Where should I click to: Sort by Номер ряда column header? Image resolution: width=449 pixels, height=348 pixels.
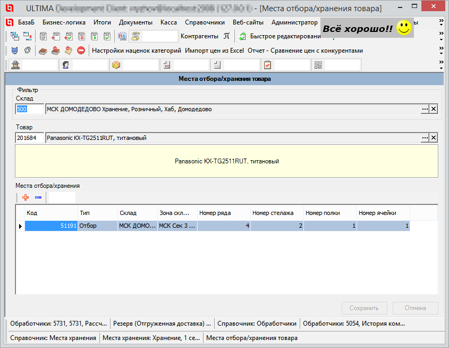pos(224,213)
